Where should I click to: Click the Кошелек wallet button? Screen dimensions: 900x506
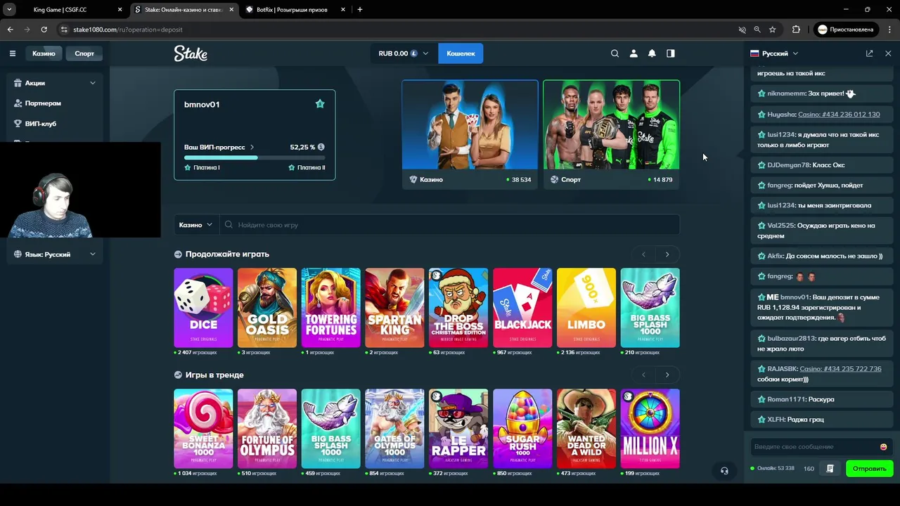(x=461, y=53)
